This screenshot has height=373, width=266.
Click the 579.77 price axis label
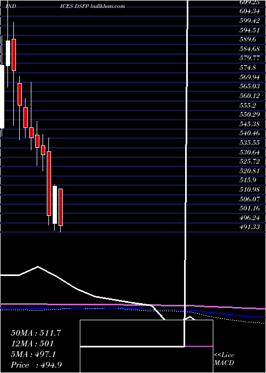(250, 58)
